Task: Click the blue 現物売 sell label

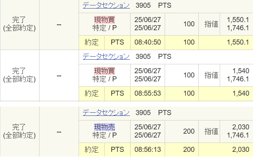Action: [104, 127]
